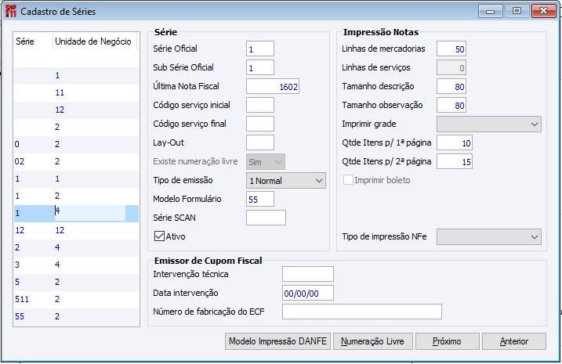Toggle the Imprimir boleto checkbox
The width and height of the screenshot is (562, 364).
point(348,180)
